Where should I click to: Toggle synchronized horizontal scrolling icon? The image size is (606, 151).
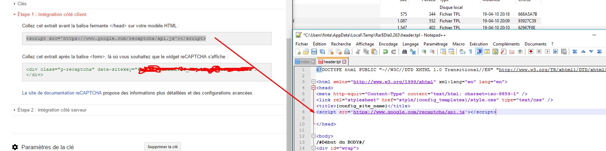coord(451,52)
